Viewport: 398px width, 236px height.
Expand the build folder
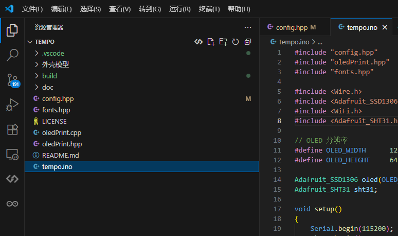point(49,76)
